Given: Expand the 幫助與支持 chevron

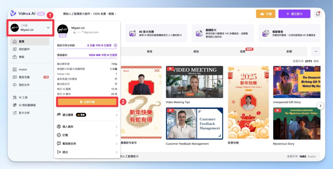Looking at the screenshot, I should tap(117, 144).
